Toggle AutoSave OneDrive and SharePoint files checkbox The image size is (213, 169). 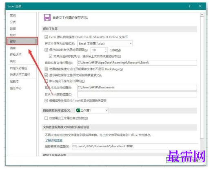[46, 37]
